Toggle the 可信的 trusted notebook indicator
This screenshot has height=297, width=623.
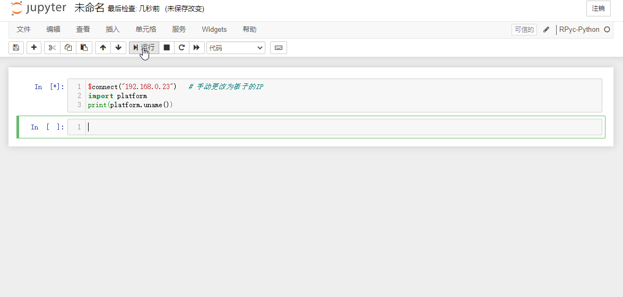[x=524, y=30]
